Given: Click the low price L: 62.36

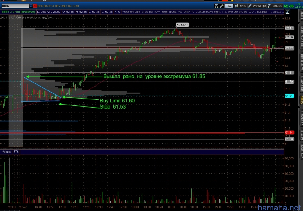Looking at the screenshot, I should pos(94,12).
